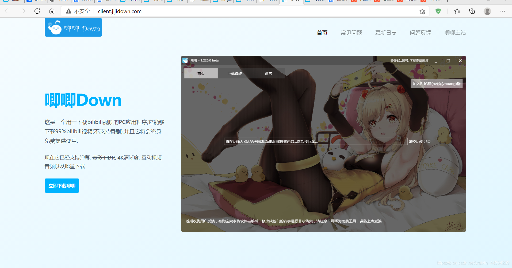Click the 唧唧Down heading text
This screenshot has width=512, height=268.
(x=83, y=100)
